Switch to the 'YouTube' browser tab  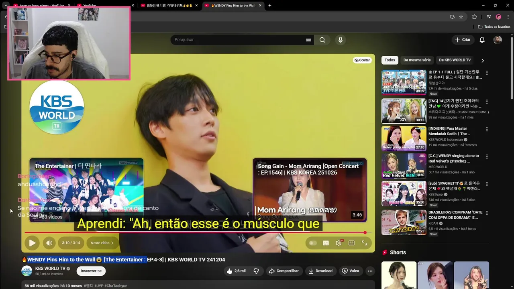point(104,6)
